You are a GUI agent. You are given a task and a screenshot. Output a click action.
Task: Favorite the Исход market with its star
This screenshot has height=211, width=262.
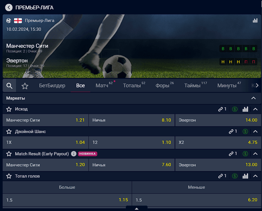[9, 109]
